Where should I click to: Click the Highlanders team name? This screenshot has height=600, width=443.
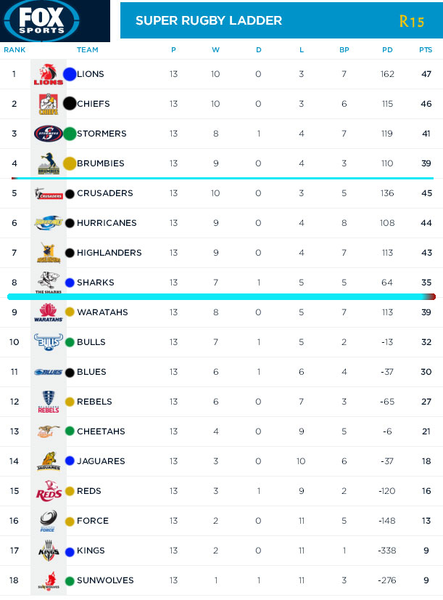109,253
